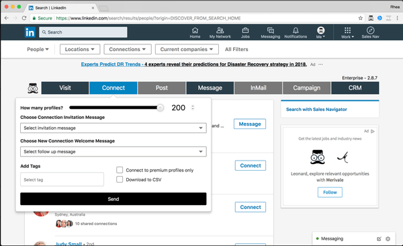Screen dimensions: 403x246
Task: Open the Messaging settings gear icon
Action: pos(388,239)
